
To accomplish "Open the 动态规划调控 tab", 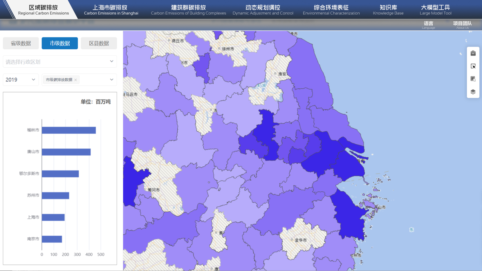I will click(x=263, y=10).
